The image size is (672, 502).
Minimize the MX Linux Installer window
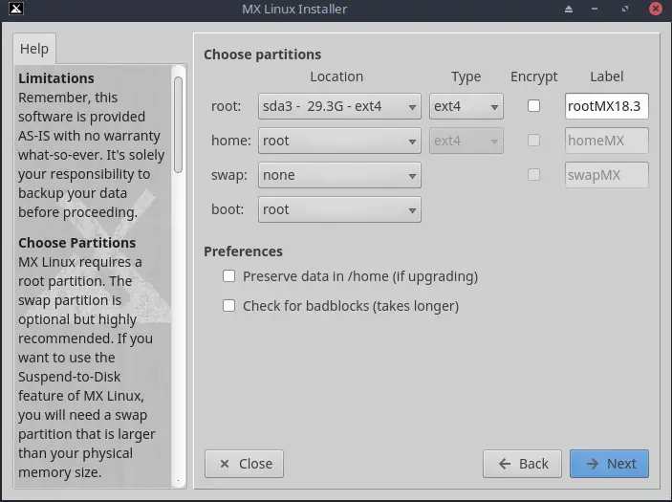click(x=595, y=9)
